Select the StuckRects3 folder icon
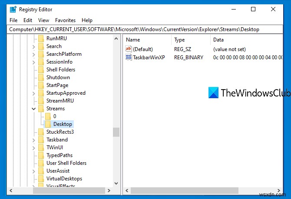291x199 pixels. point(41,132)
